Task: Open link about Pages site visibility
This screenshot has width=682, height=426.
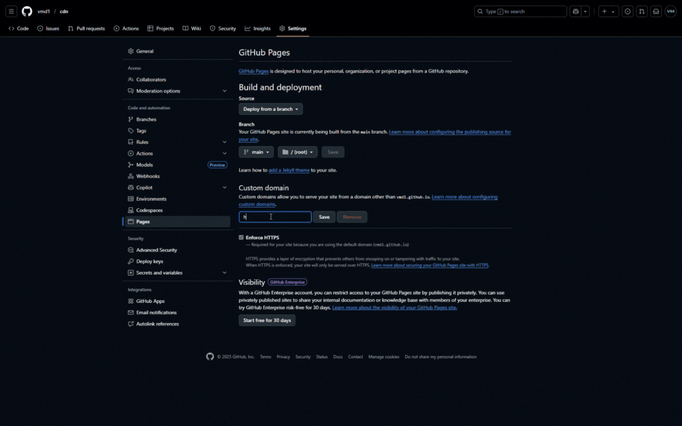Action: pyautogui.click(x=394, y=307)
